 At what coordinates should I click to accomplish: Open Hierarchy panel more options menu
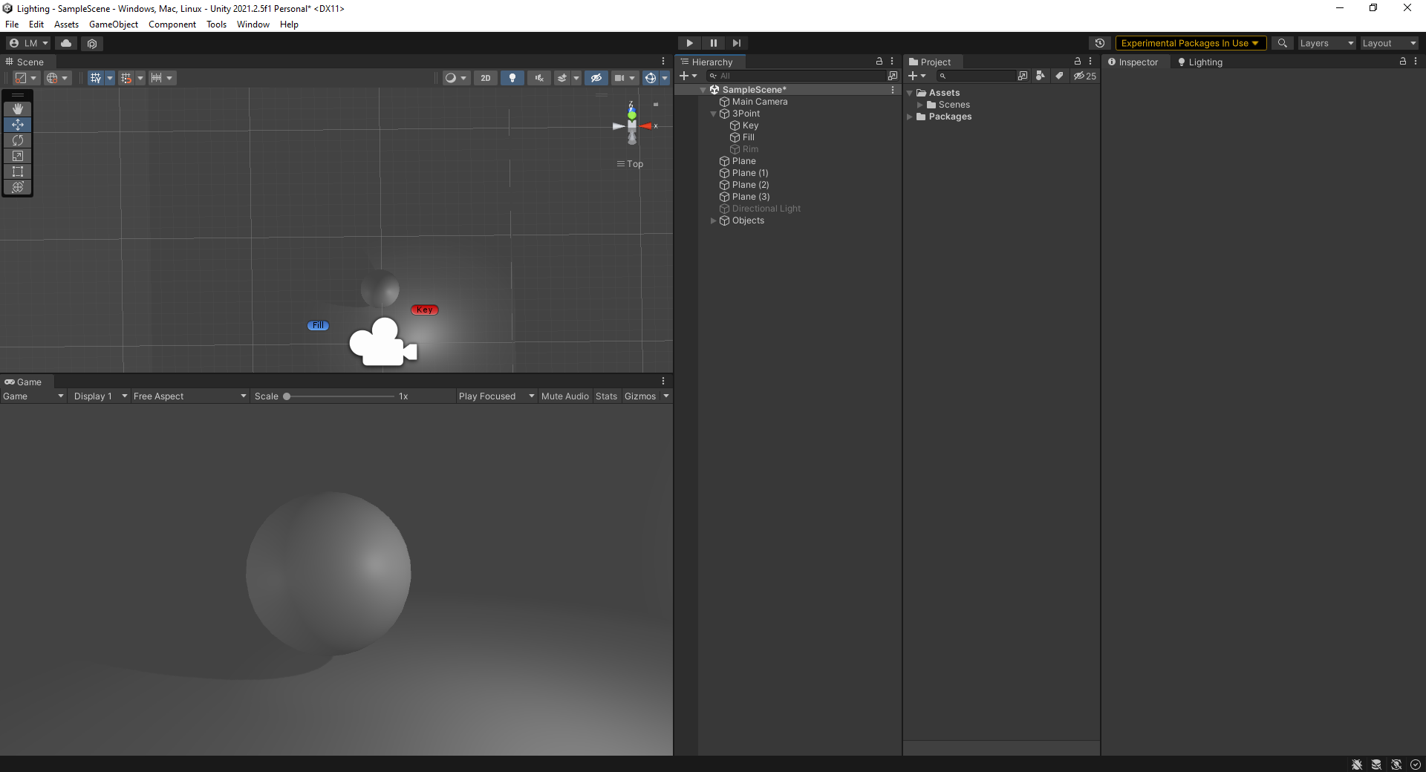coord(892,62)
